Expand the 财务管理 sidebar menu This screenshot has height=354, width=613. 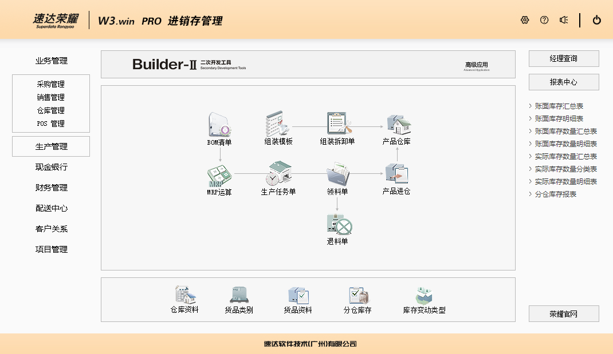[x=51, y=188]
